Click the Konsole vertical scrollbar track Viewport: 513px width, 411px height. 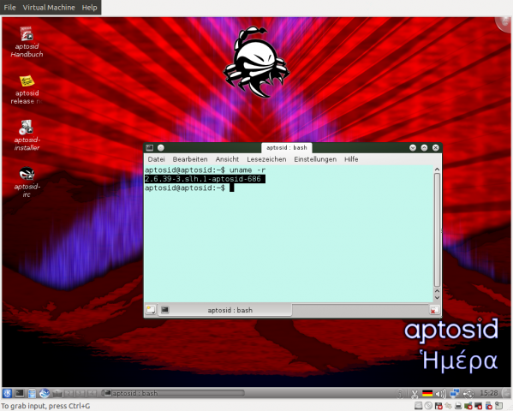[437, 230]
